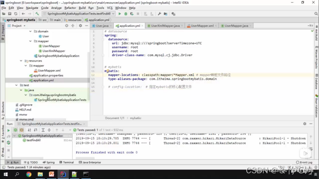Sort tests alphabetically in Run toolbar
This screenshot has width=319, height=179.
29,130
